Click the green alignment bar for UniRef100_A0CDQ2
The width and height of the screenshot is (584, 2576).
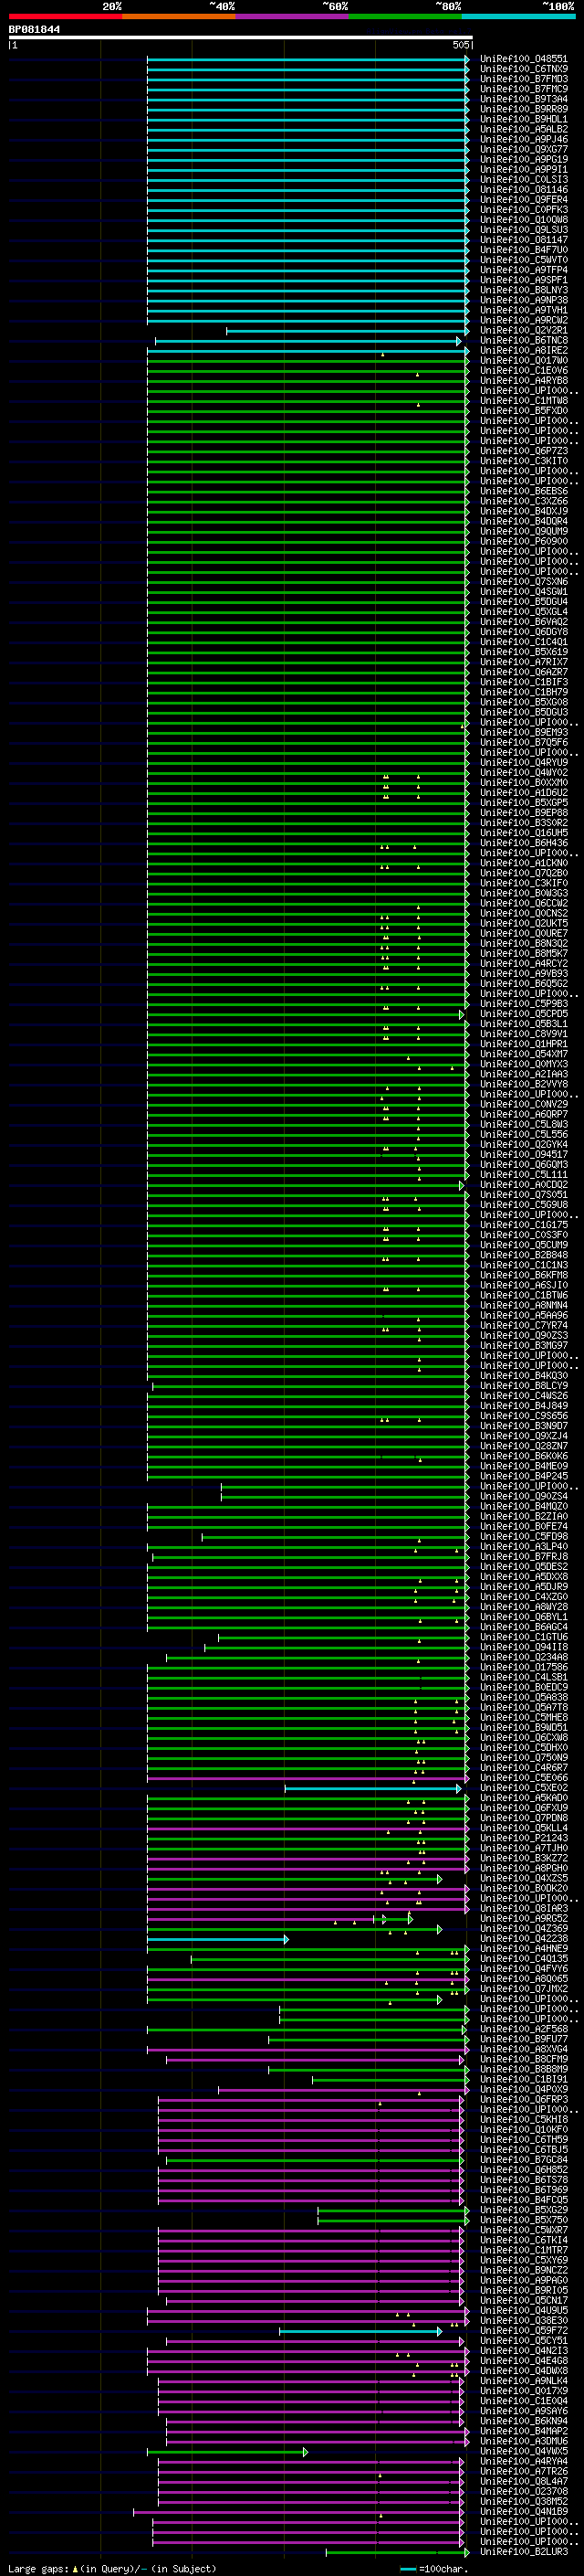point(306,1185)
